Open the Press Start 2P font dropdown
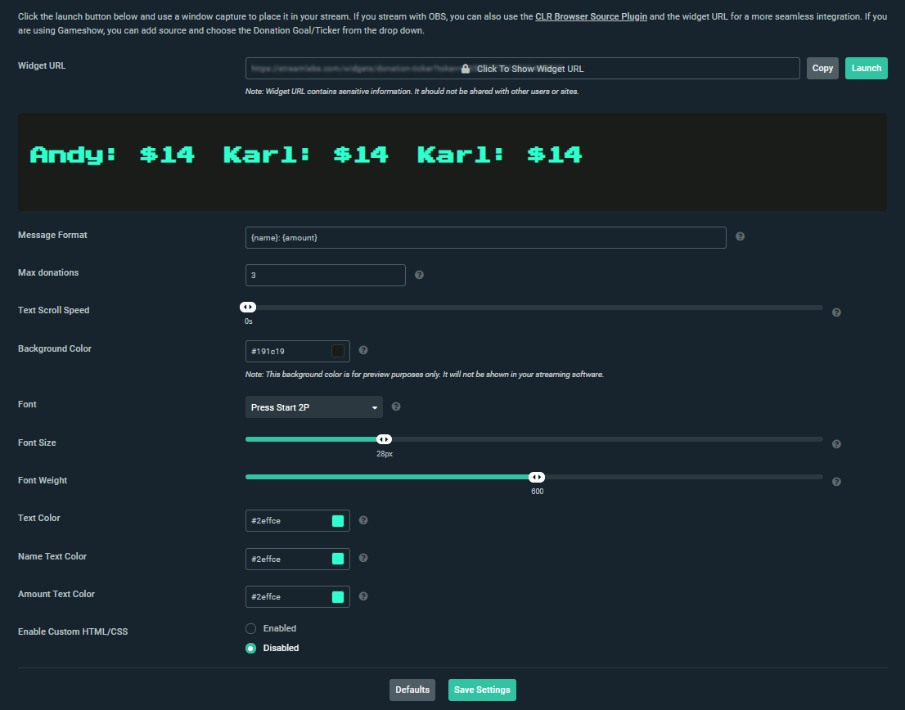Viewport: 905px width, 710px height. click(314, 407)
